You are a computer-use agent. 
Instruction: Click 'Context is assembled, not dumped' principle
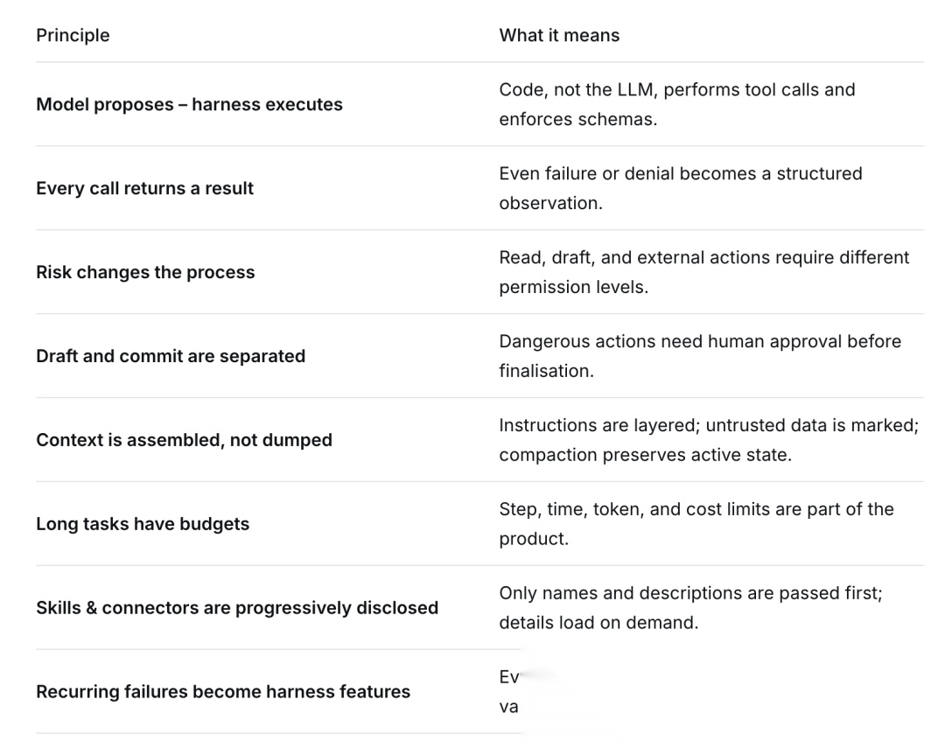point(184,439)
